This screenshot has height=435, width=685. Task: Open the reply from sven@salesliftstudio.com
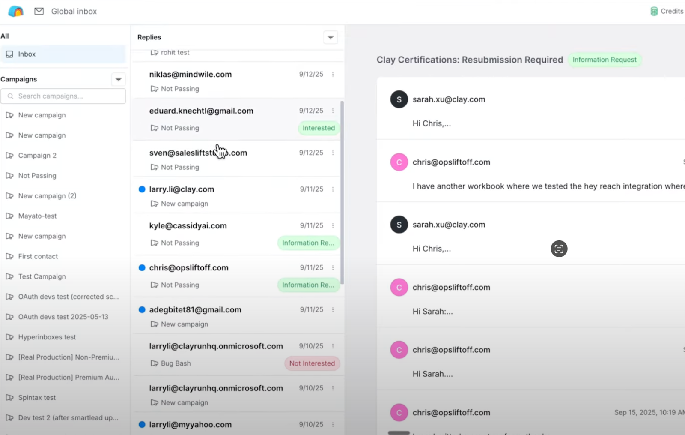pyautogui.click(x=237, y=159)
